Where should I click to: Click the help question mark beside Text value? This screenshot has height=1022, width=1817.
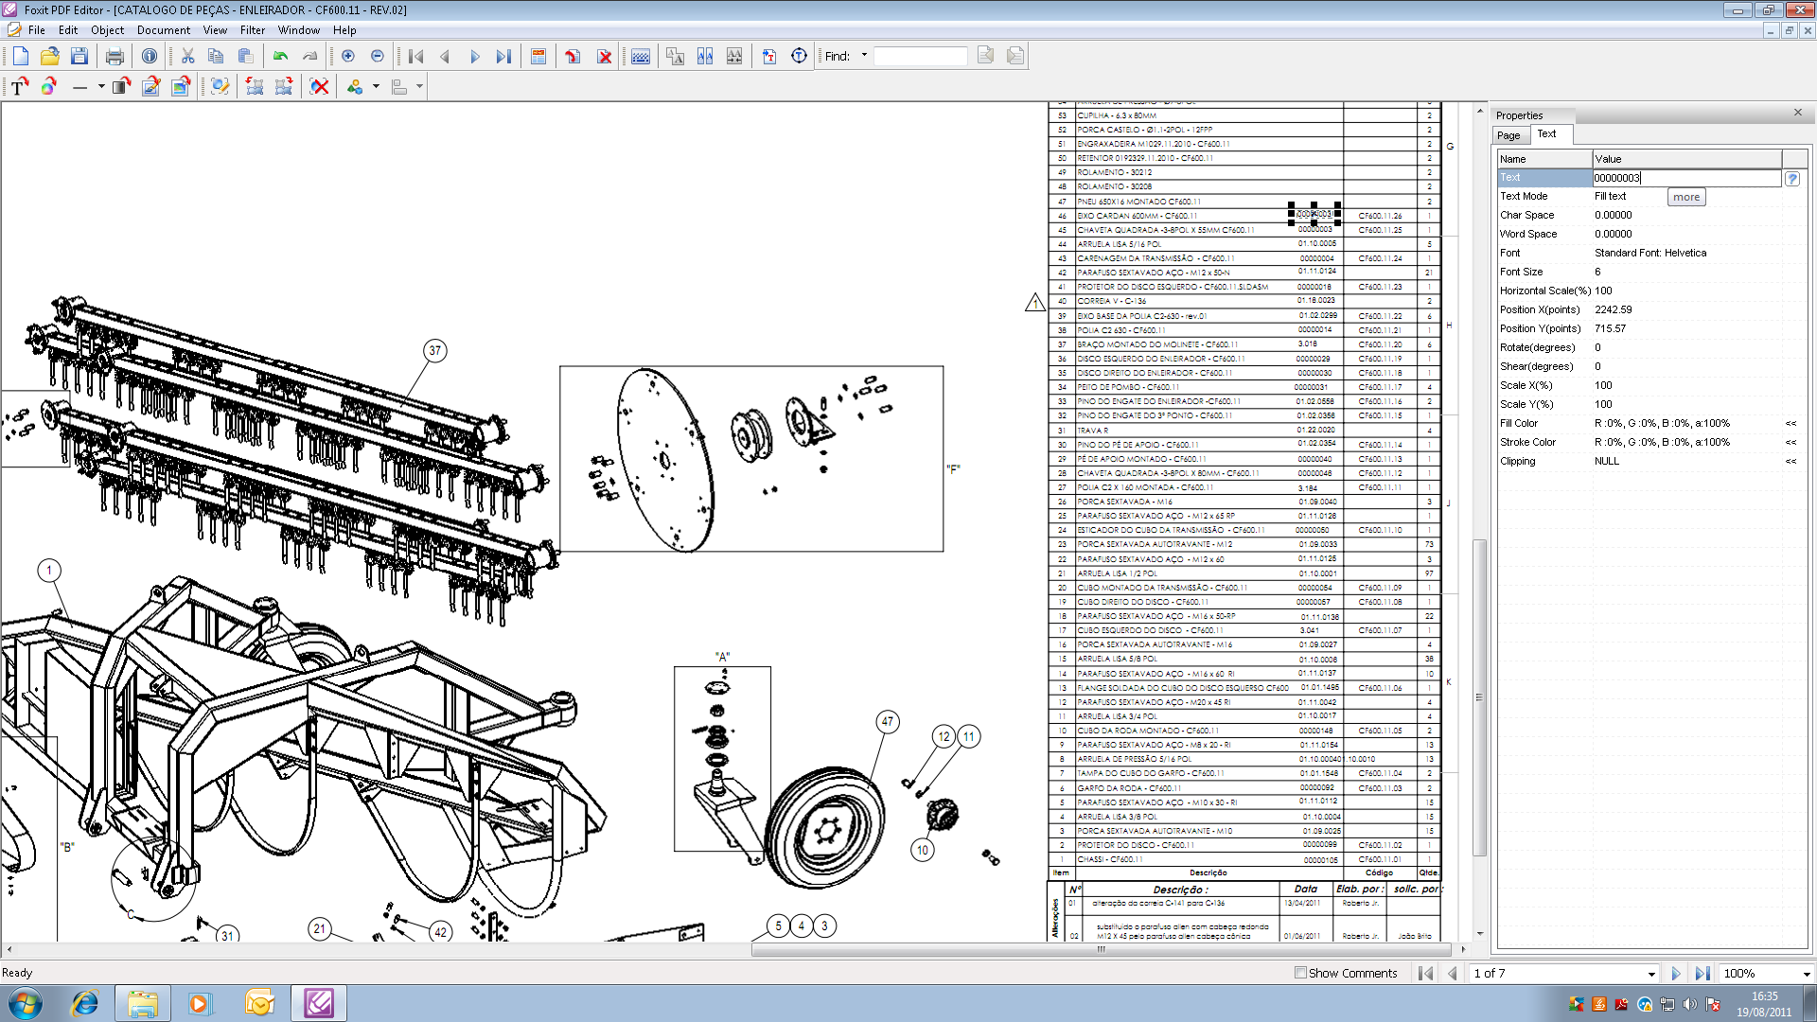[x=1792, y=178]
